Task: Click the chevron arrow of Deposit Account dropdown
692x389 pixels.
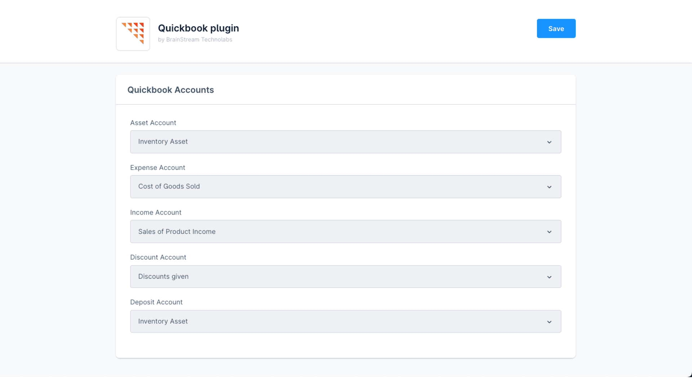Action: [x=549, y=322]
